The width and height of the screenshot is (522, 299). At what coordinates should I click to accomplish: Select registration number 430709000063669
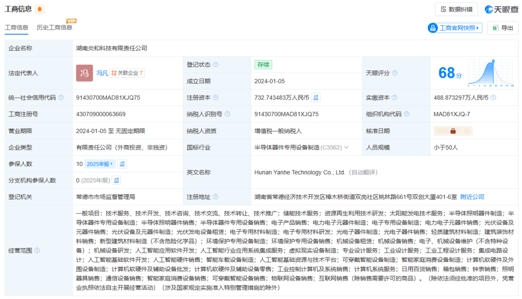click(x=101, y=114)
